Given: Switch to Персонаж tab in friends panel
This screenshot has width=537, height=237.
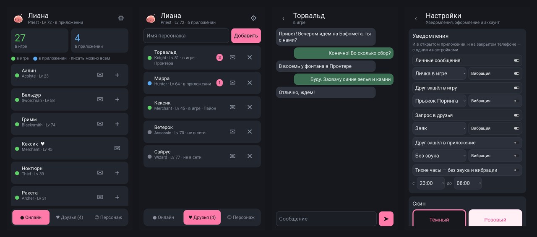Looking at the screenshot, I should 241,217.
